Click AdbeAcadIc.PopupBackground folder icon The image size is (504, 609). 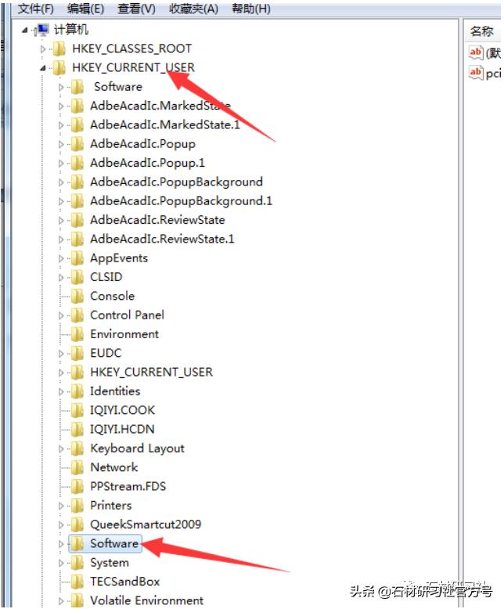click(x=77, y=182)
